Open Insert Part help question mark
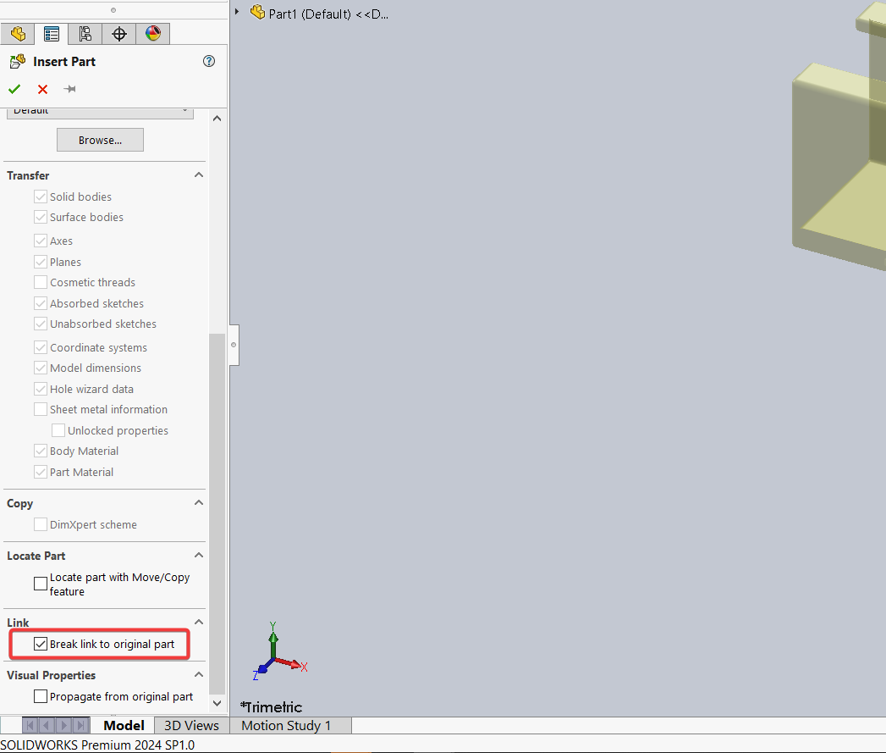Image resolution: width=886 pixels, height=753 pixels. 209,61
